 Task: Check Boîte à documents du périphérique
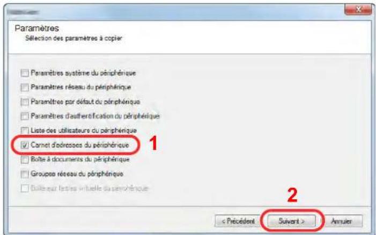click(x=25, y=160)
